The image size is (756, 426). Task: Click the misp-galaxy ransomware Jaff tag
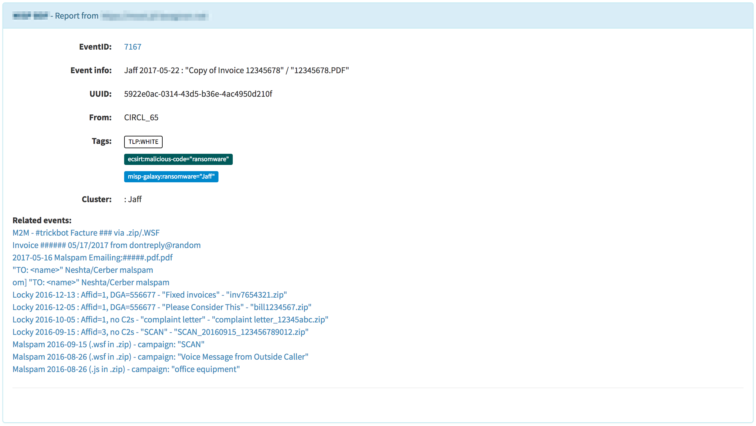171,177
